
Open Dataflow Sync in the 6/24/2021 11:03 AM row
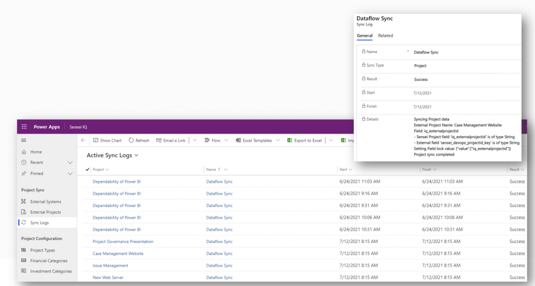pyautogui.click(x=219, y=182)
